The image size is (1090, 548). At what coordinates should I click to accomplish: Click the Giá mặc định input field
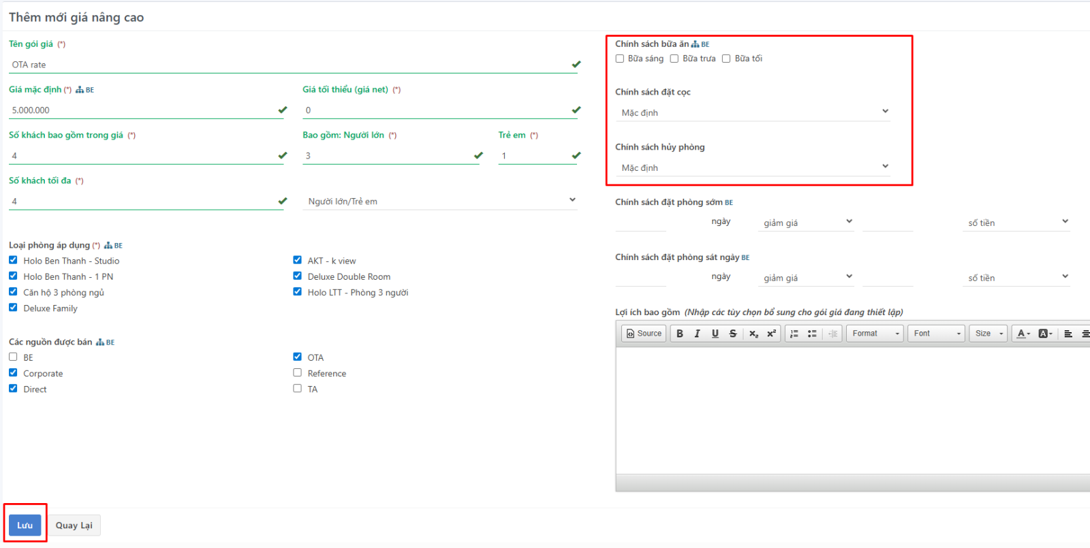tap(146, 110)
